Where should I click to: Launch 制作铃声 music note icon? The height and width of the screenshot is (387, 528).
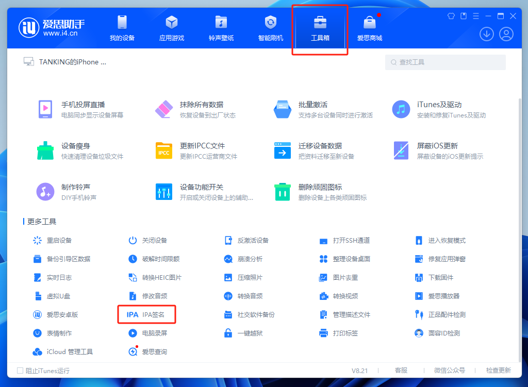coord(45,192)
